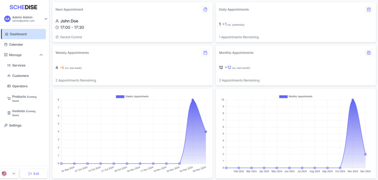
Task: Click the Weekly Appointments calendar icon
Action: [x=205, y=53]
